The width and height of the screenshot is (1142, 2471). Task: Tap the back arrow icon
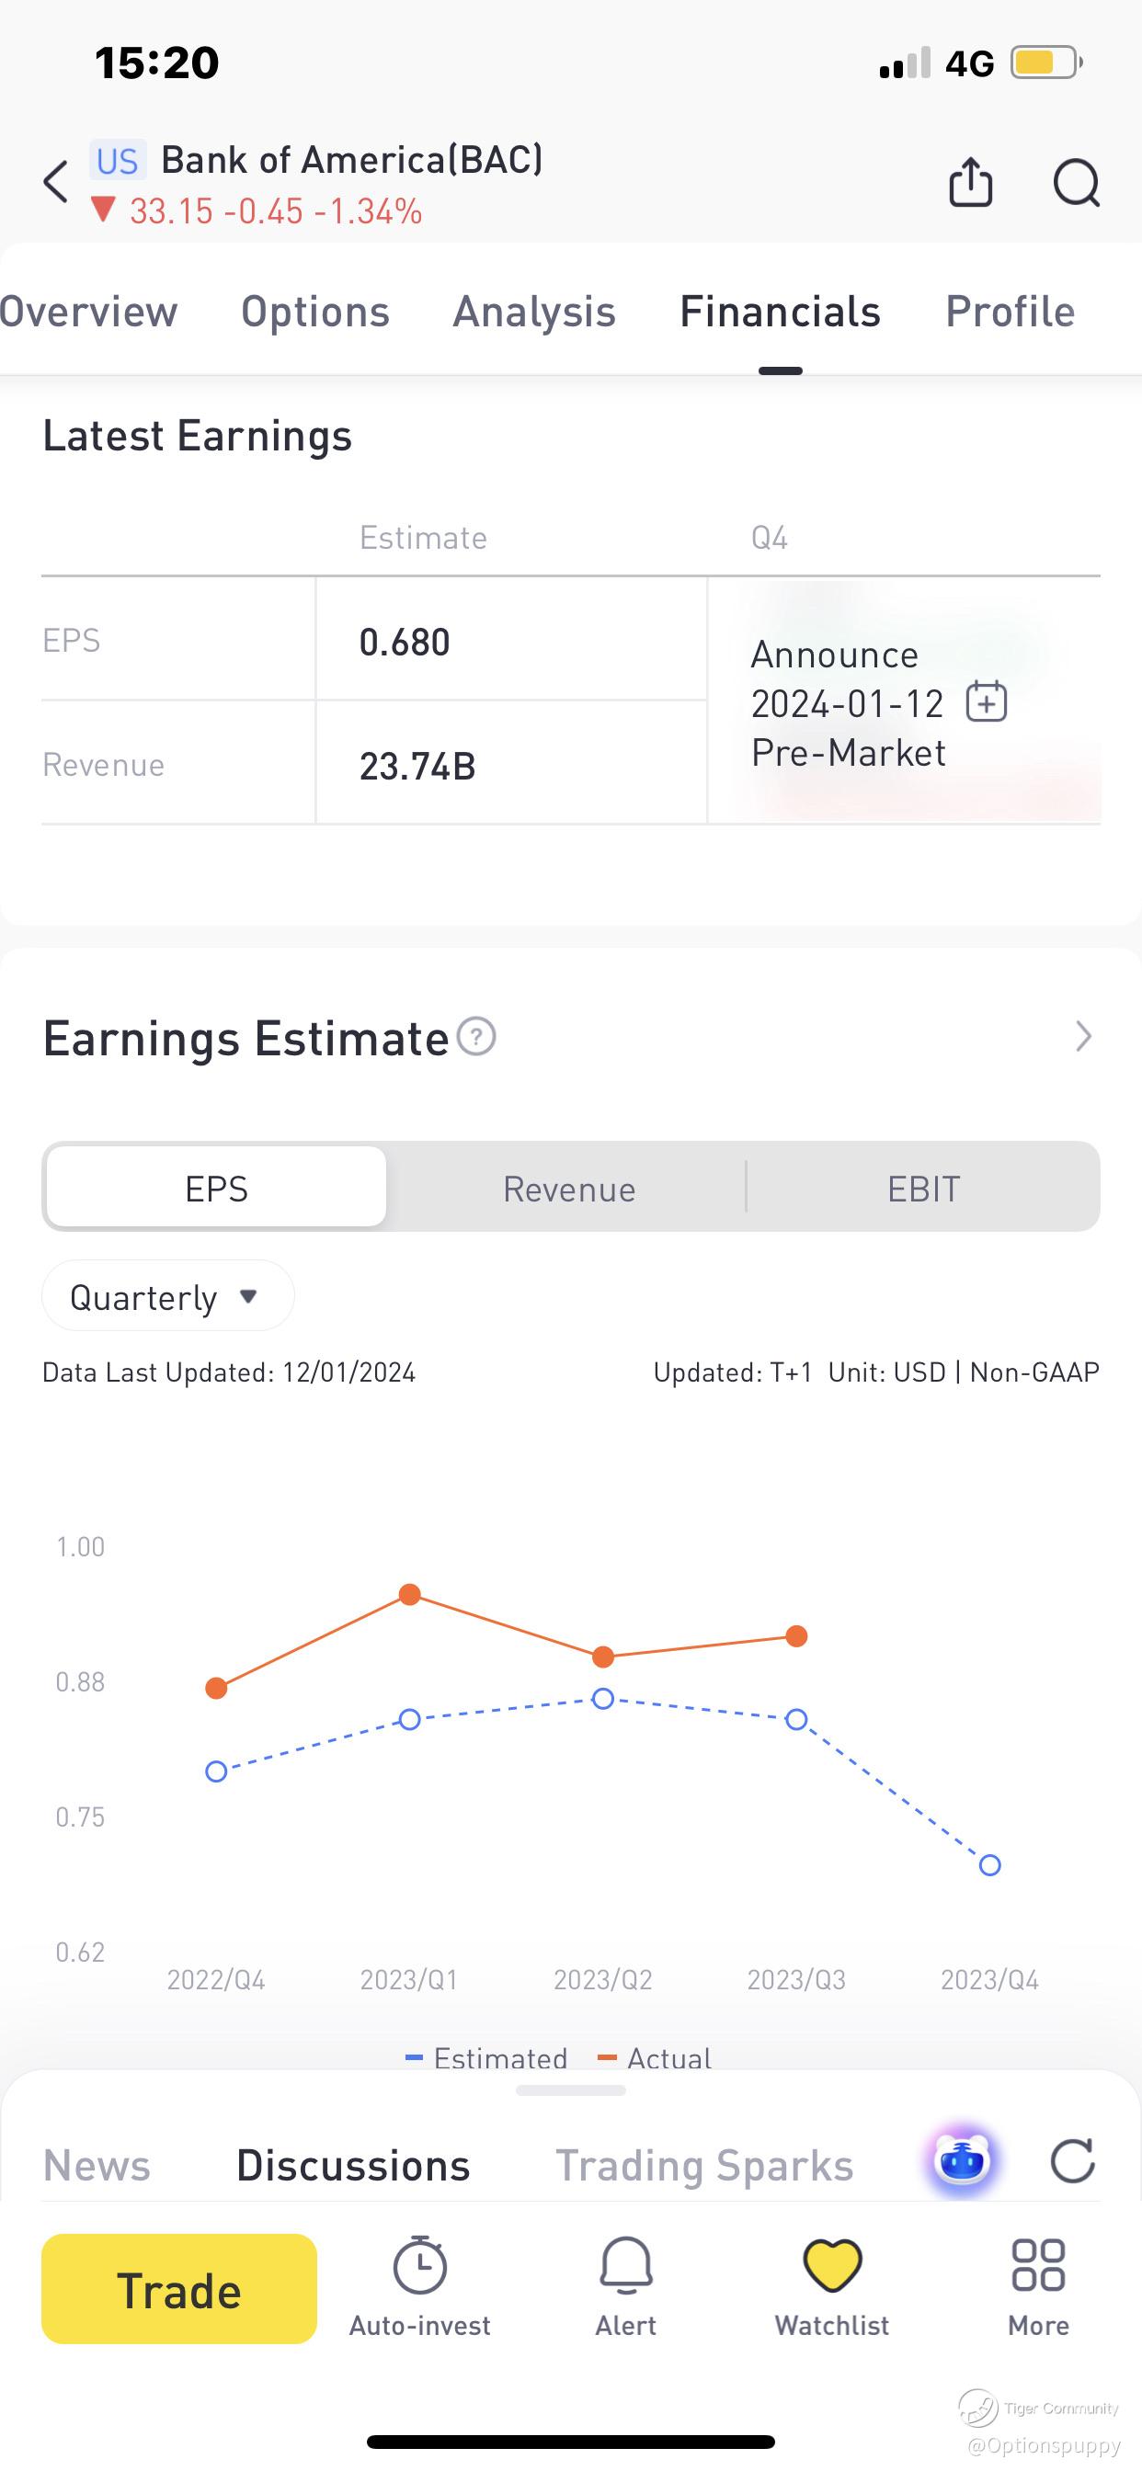(57, 182)
